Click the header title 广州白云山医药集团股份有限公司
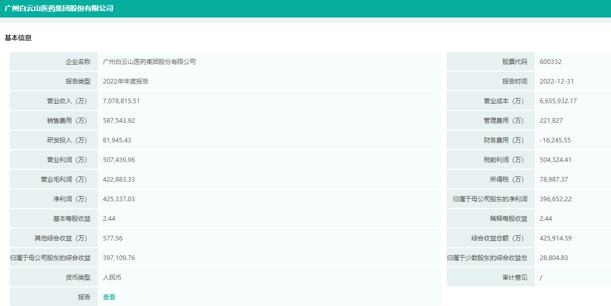 point(59,8)
